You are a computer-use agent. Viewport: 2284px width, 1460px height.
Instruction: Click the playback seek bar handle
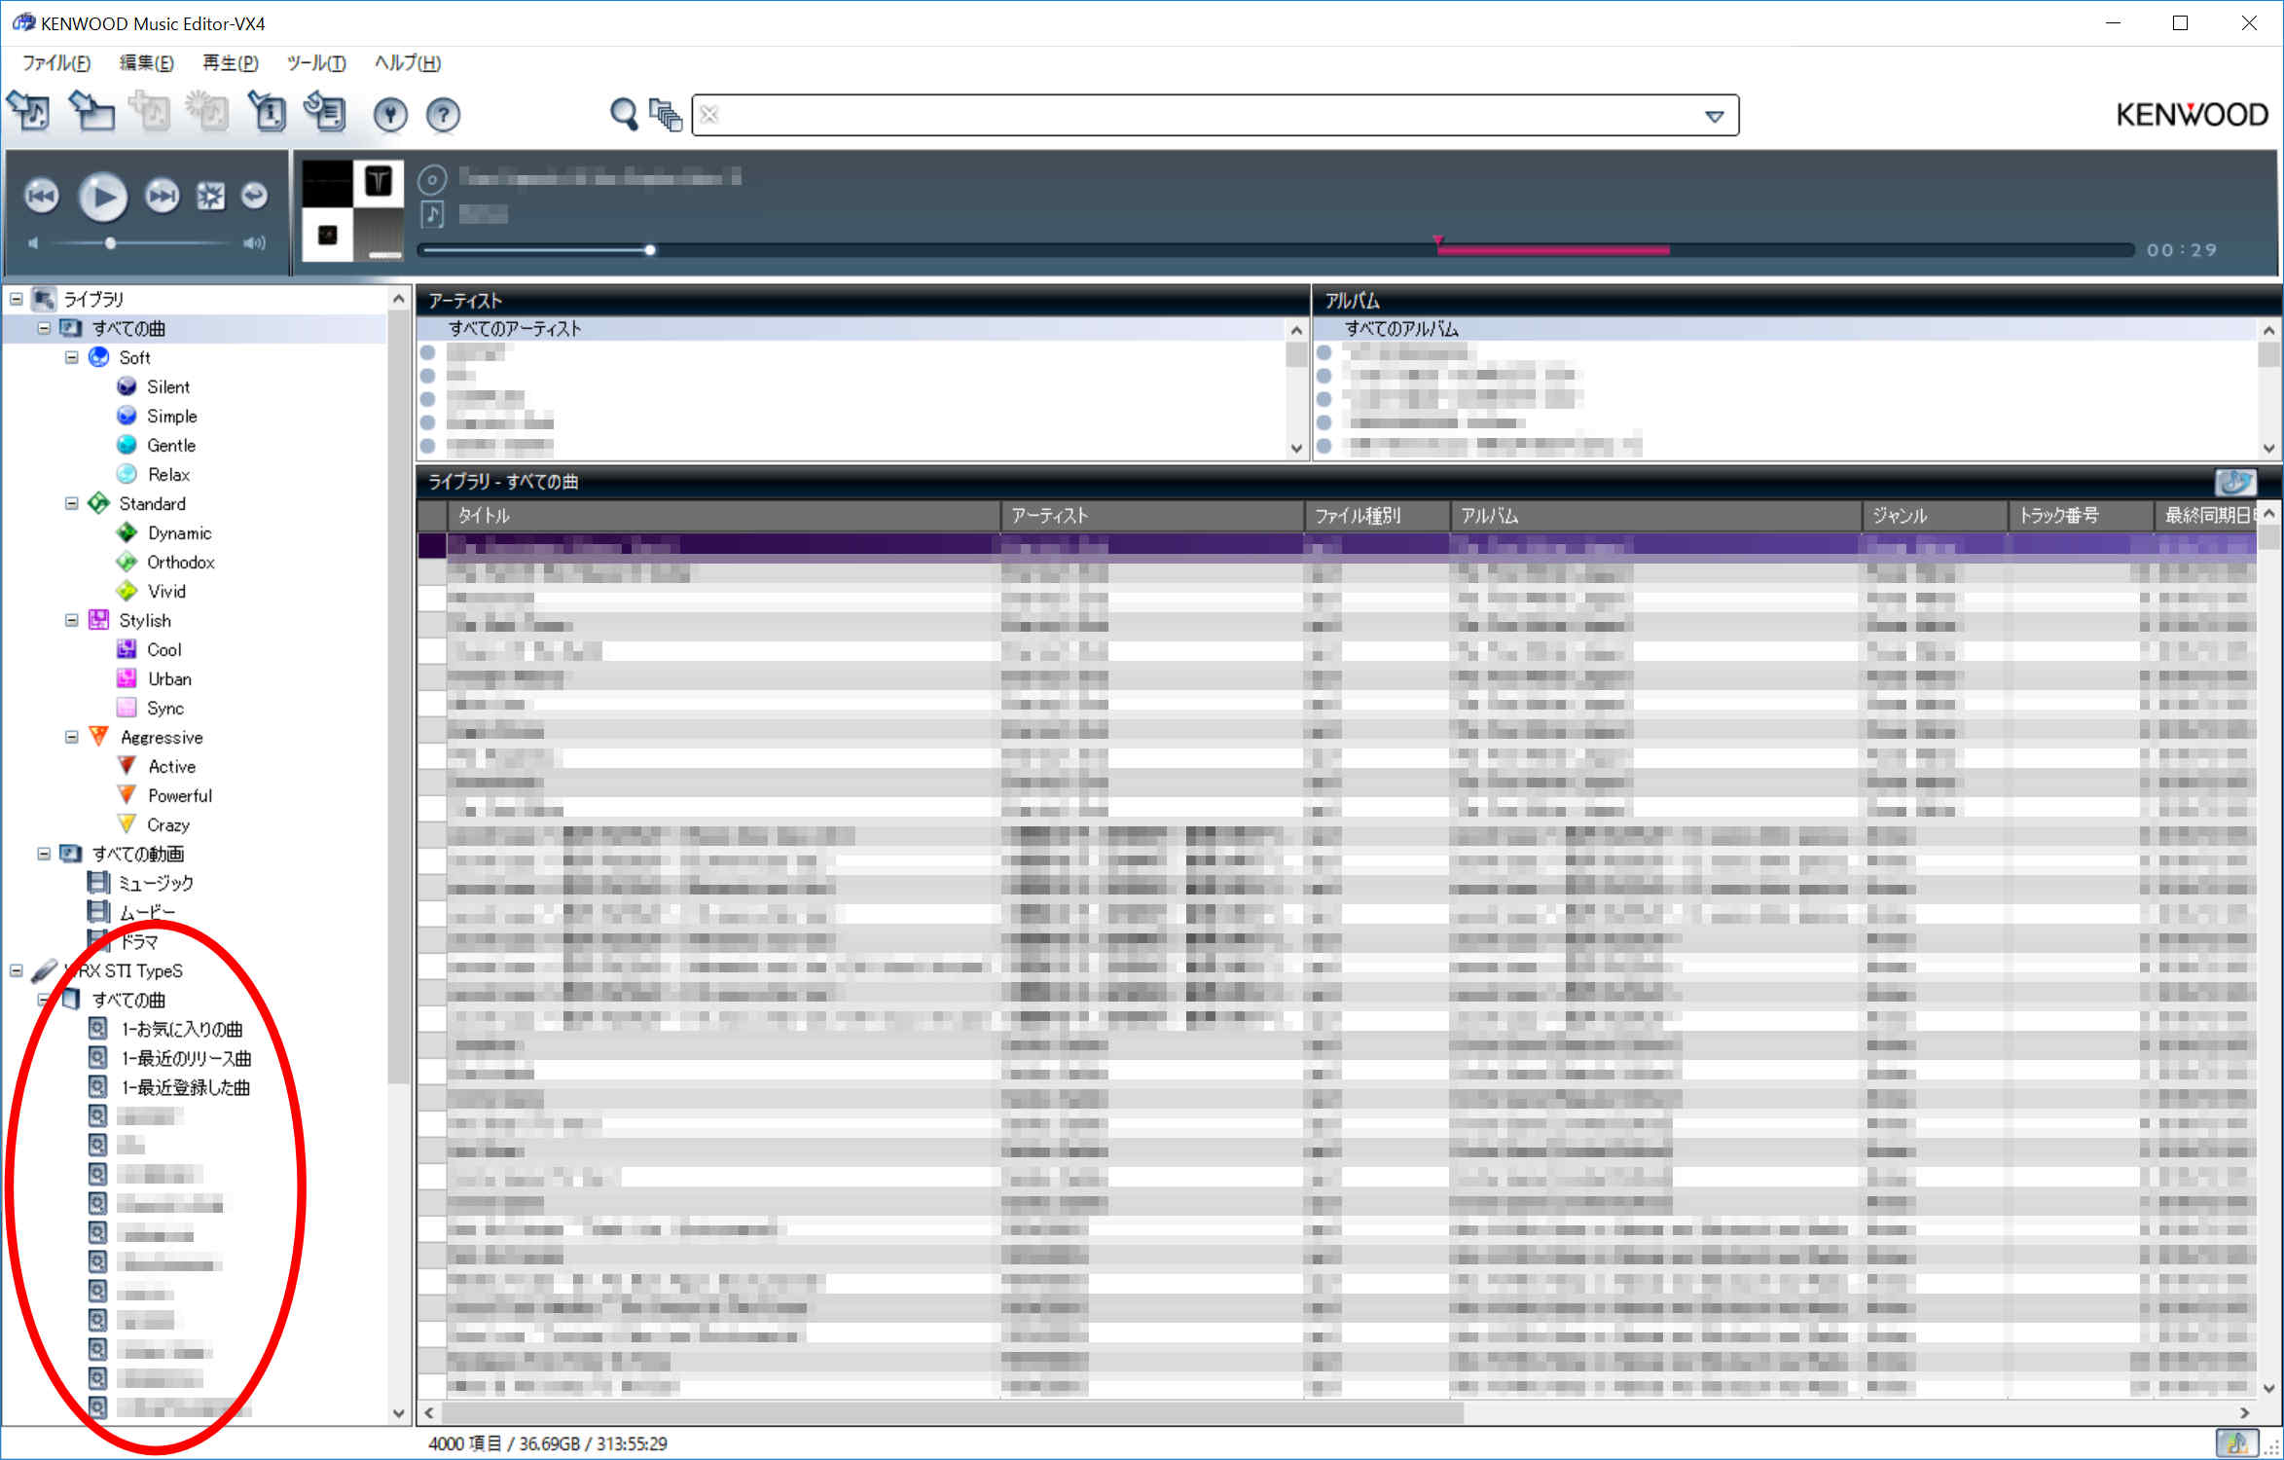650,250
